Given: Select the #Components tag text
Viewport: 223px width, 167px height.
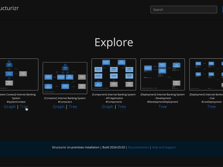Looking at the screenshot, I should coord(114,102).
